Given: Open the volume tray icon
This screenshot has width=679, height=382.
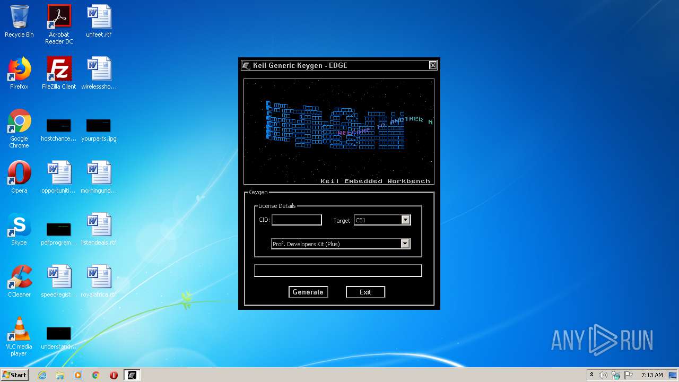Looking at the screenshot, I should (x=603, y=375).
